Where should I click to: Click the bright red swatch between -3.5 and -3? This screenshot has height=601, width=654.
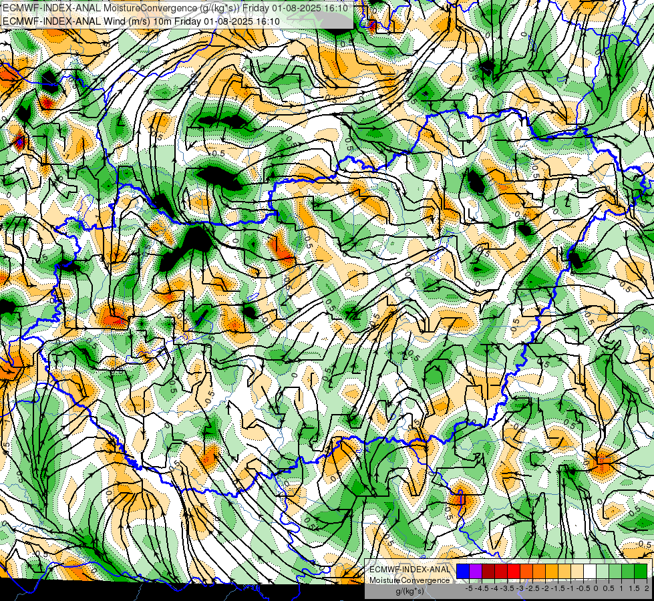514,571
